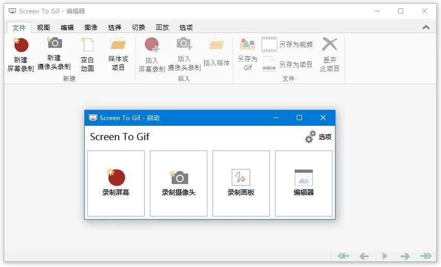This screenshot has height=267, width=441.
Task: Open 编辑器 from the startup window
Action: point(303,183)
